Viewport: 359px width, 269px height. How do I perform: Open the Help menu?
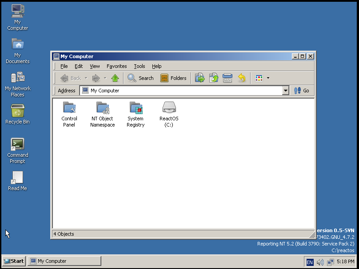pos(156,66)
